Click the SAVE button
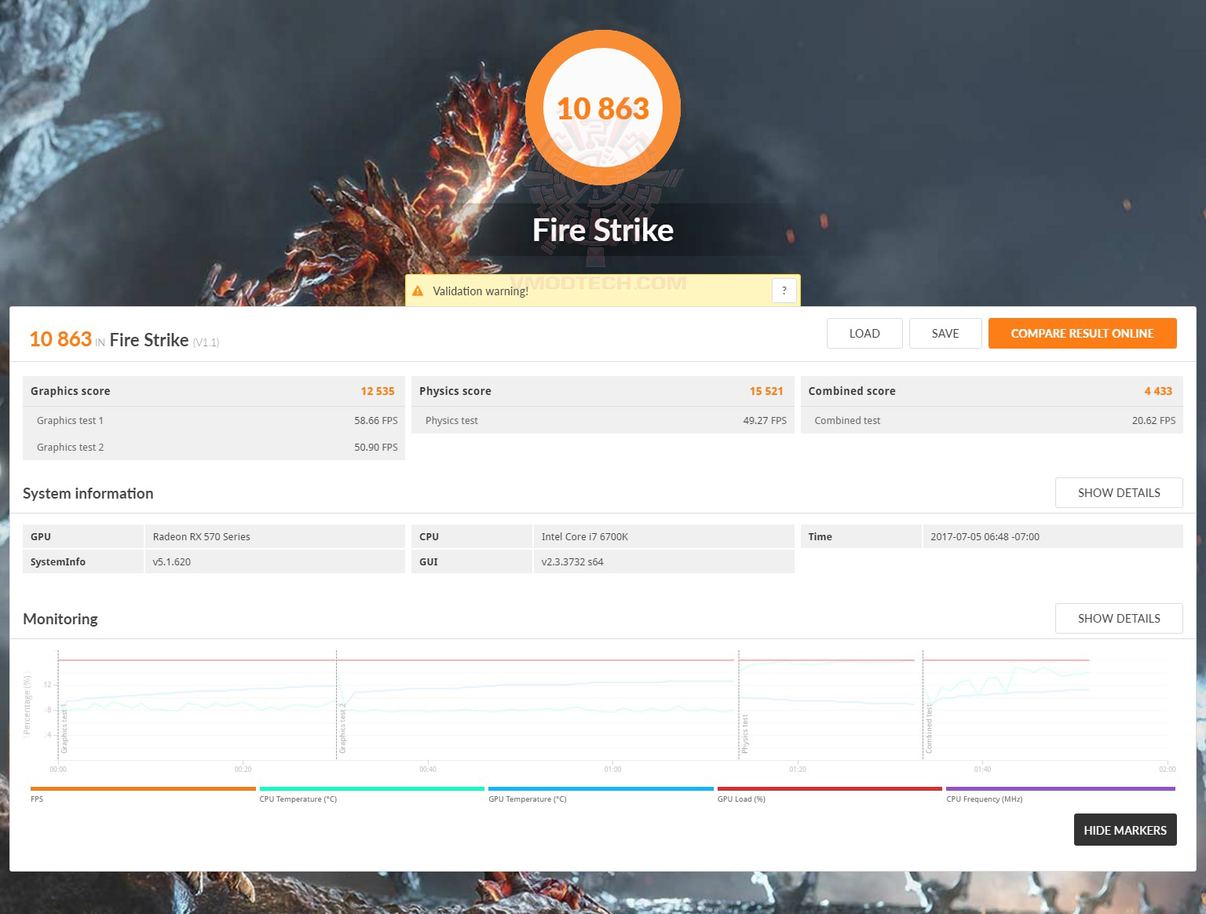Screen dimensions: 1206x914 coord(945,333)
